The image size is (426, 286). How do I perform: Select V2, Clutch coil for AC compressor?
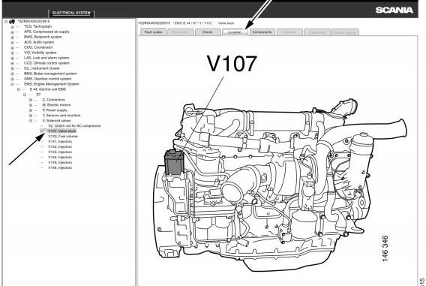(74, 126)
